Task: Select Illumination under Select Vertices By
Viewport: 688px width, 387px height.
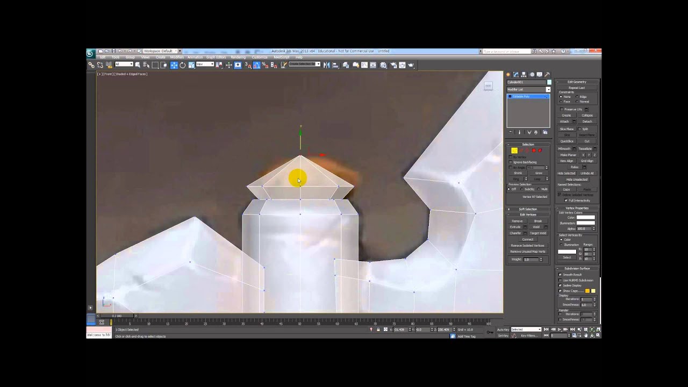Action: click(561, 245)
